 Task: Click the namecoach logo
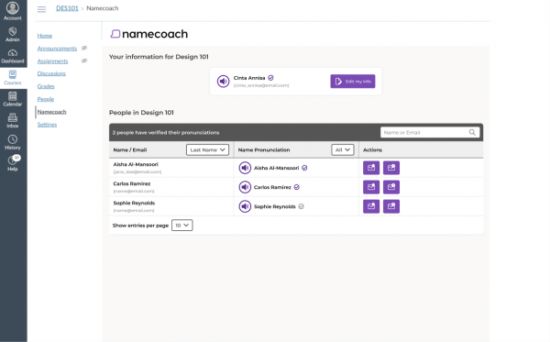click(149, 34)
